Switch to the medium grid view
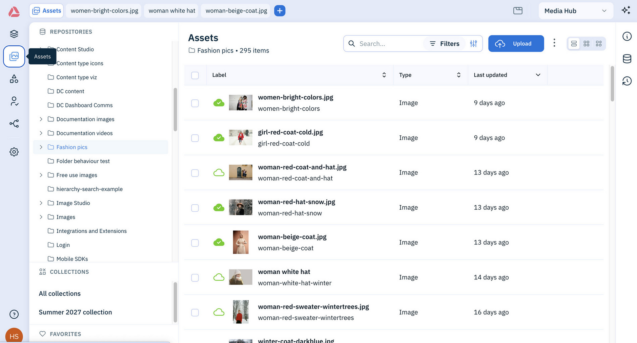This screenshot has width=637, height=343. pyautogui.click(x=586, y=44)
